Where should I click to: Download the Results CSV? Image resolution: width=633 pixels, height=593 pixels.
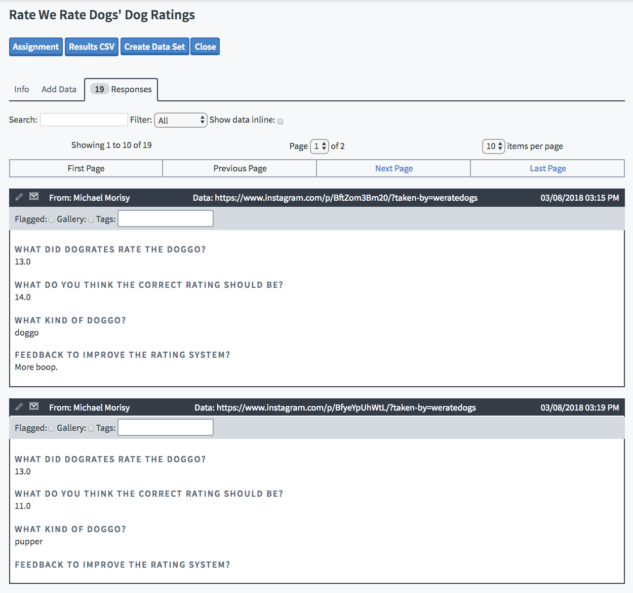click(x=92, y=47)
